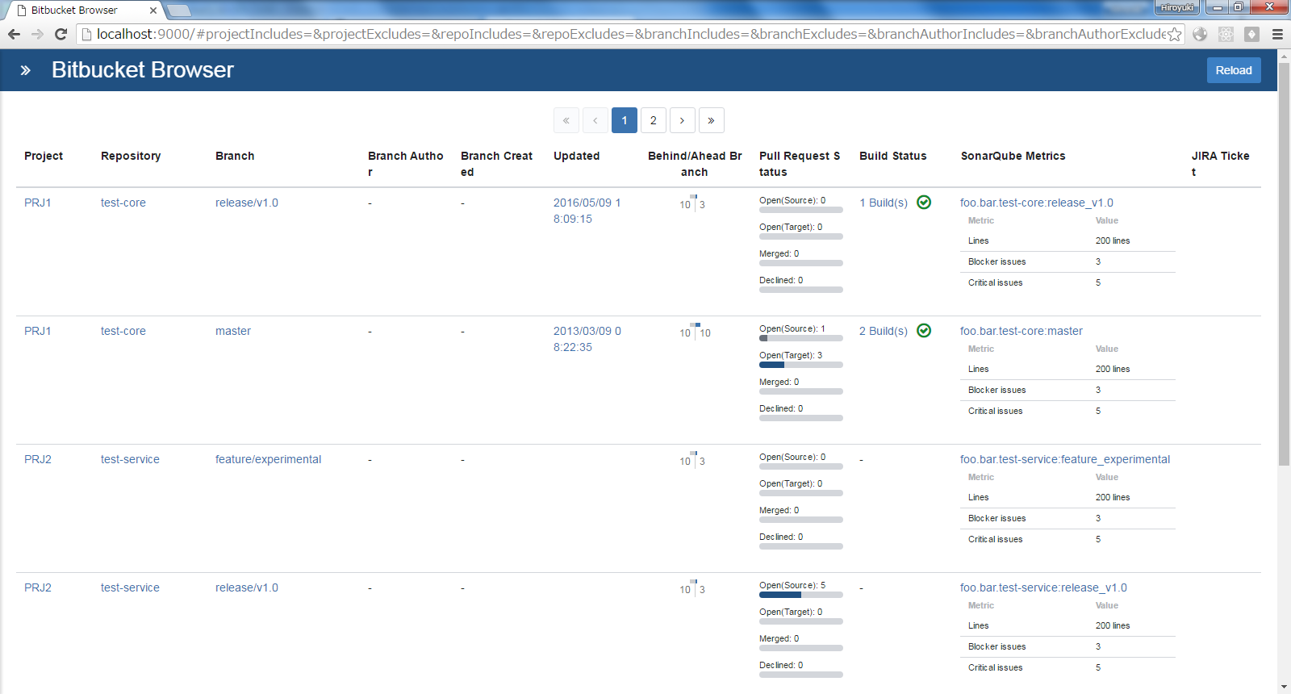Viewport: 1291px width, 694px height.
Task: Click the Hiroyuki user profile badge
Action: [x=1177, y=7]
